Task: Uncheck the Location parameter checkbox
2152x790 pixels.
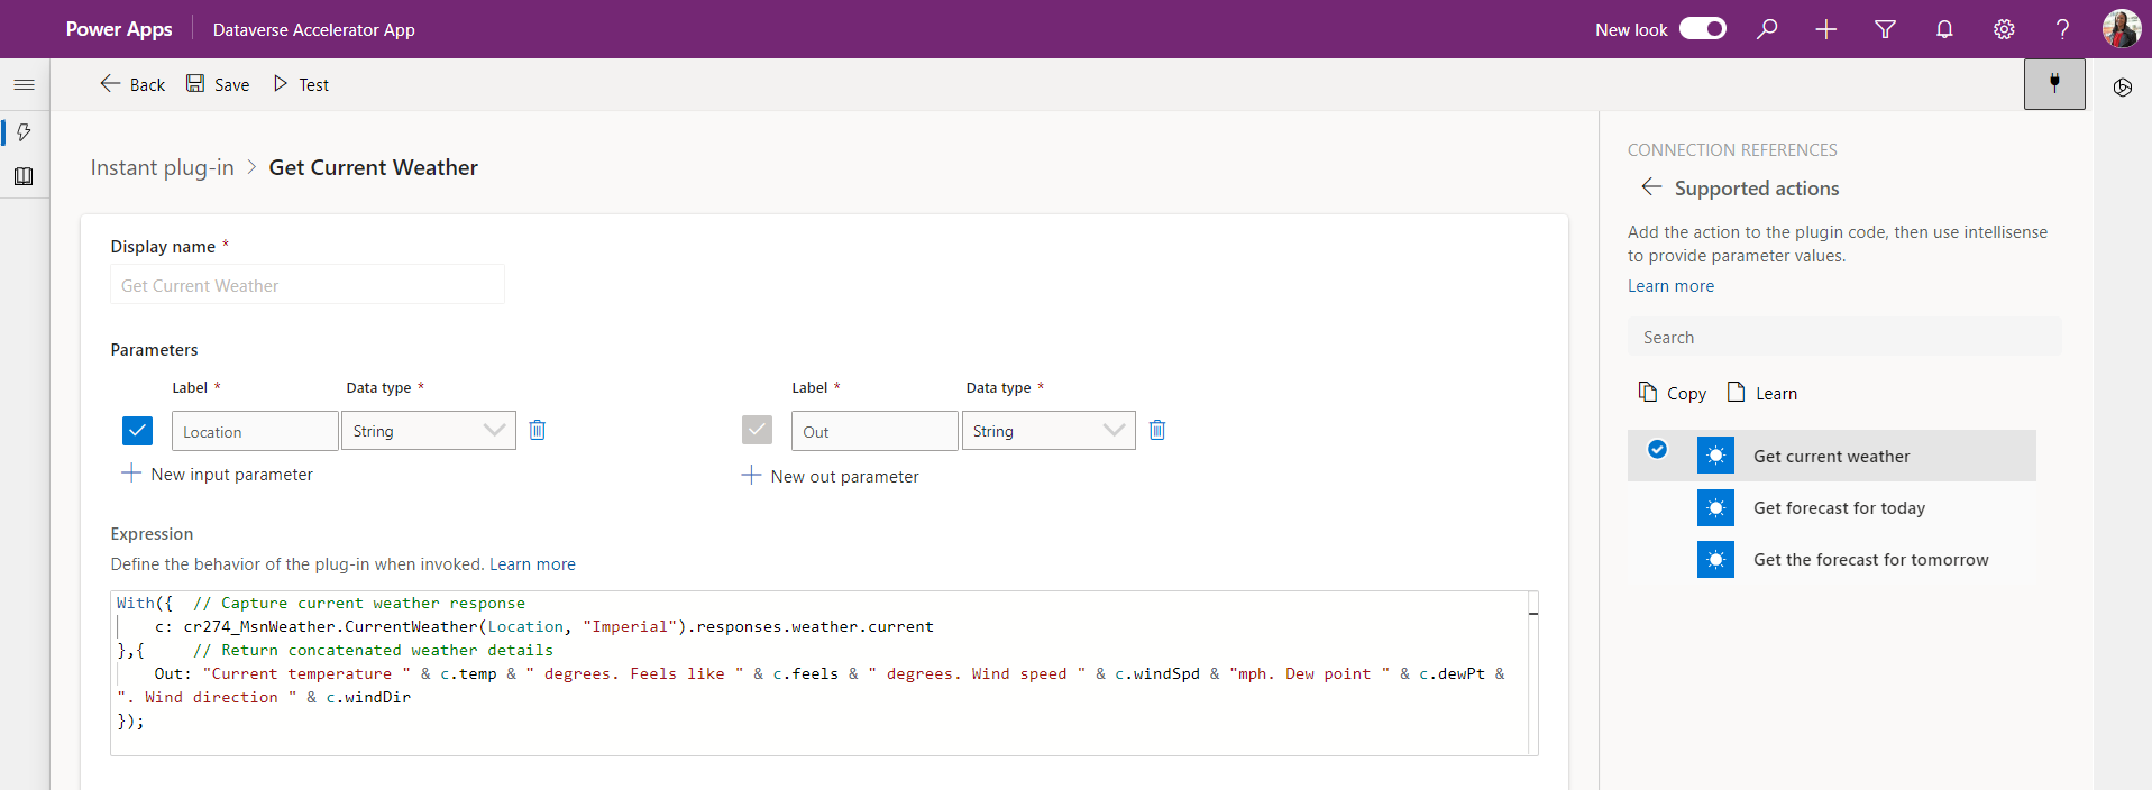Action: coord(137,430)
